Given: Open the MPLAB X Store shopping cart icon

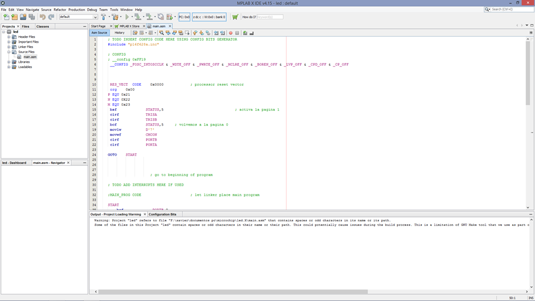Looking at the screenshot, I should [235, 17].
